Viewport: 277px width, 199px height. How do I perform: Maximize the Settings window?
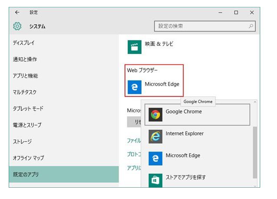pyautogui.click(x=236, y=13)
